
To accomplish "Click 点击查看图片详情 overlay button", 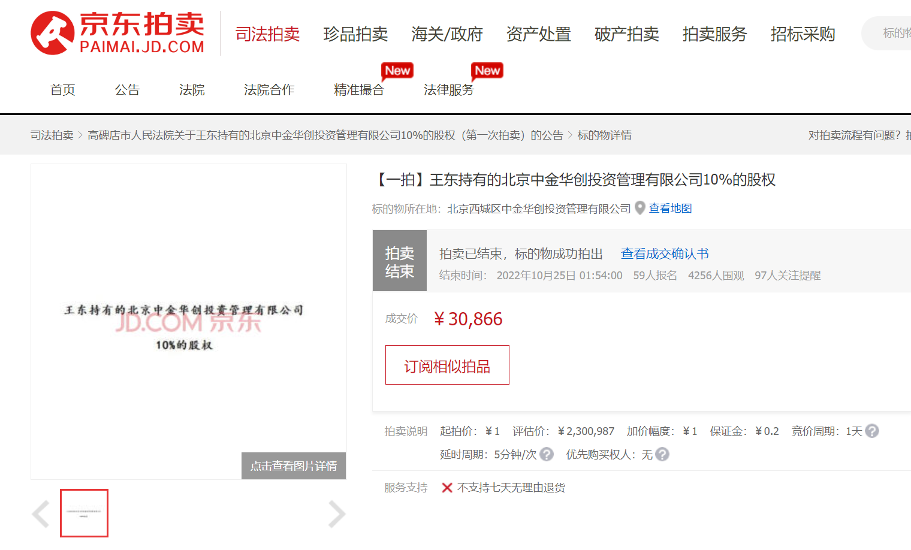I will click(x=294, y=466).
